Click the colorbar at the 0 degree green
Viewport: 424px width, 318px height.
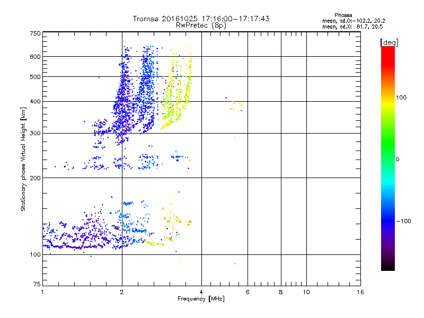point(388,159)
